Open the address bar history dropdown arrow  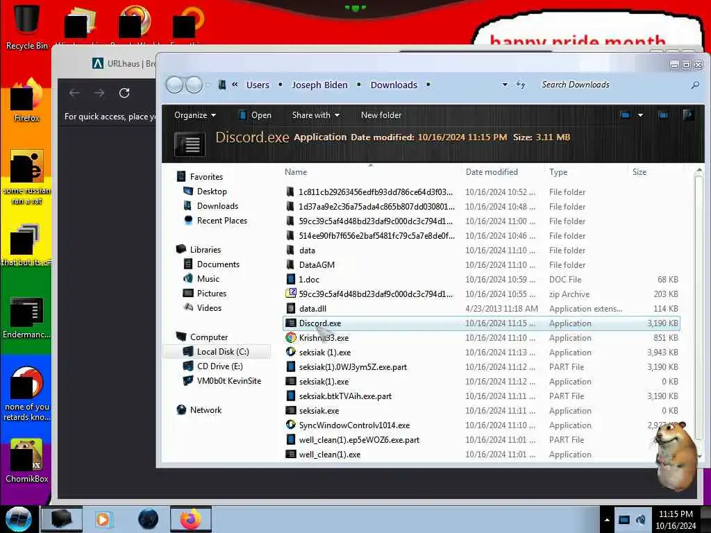click(505, 85)
